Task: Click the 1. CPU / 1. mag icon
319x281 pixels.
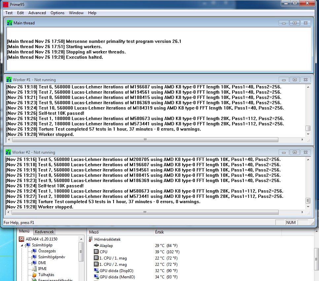Action: point(96,258)
